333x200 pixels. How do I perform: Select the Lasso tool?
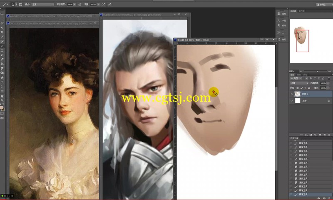point(2,23)
